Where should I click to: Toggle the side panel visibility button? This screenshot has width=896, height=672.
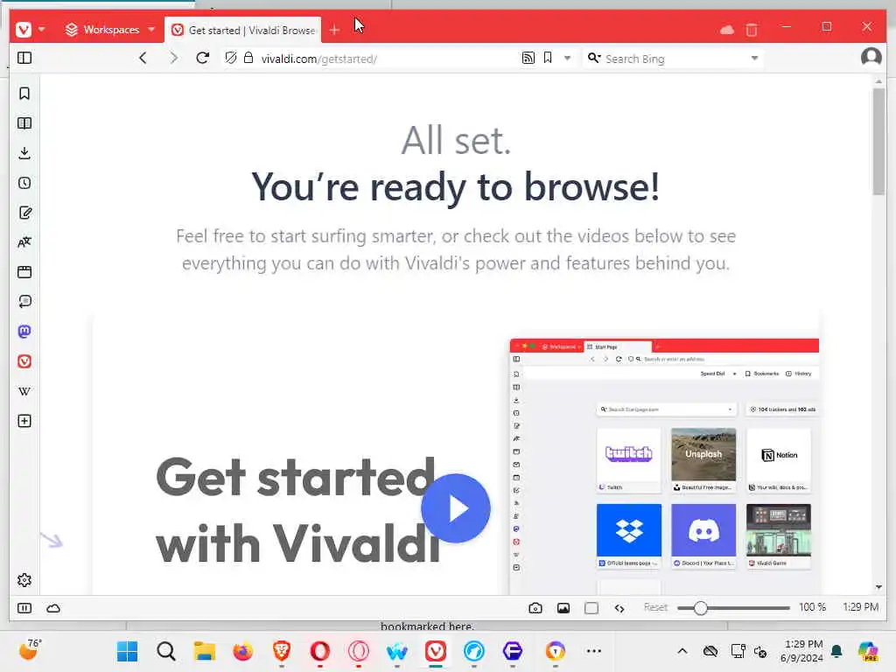point(24,58)
